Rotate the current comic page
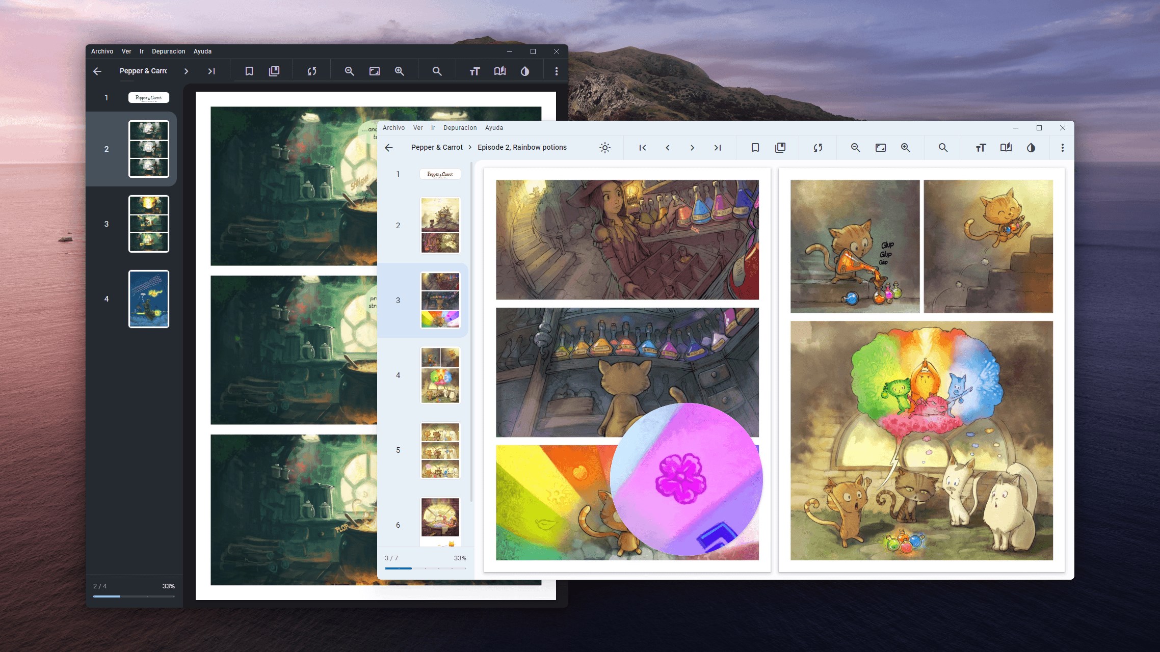Viewport: 1160px width, 652px height. coord(818,147)
